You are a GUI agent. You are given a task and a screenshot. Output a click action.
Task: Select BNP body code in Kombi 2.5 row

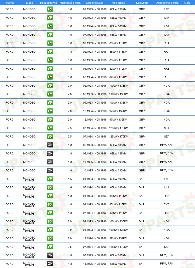point(142,247)
